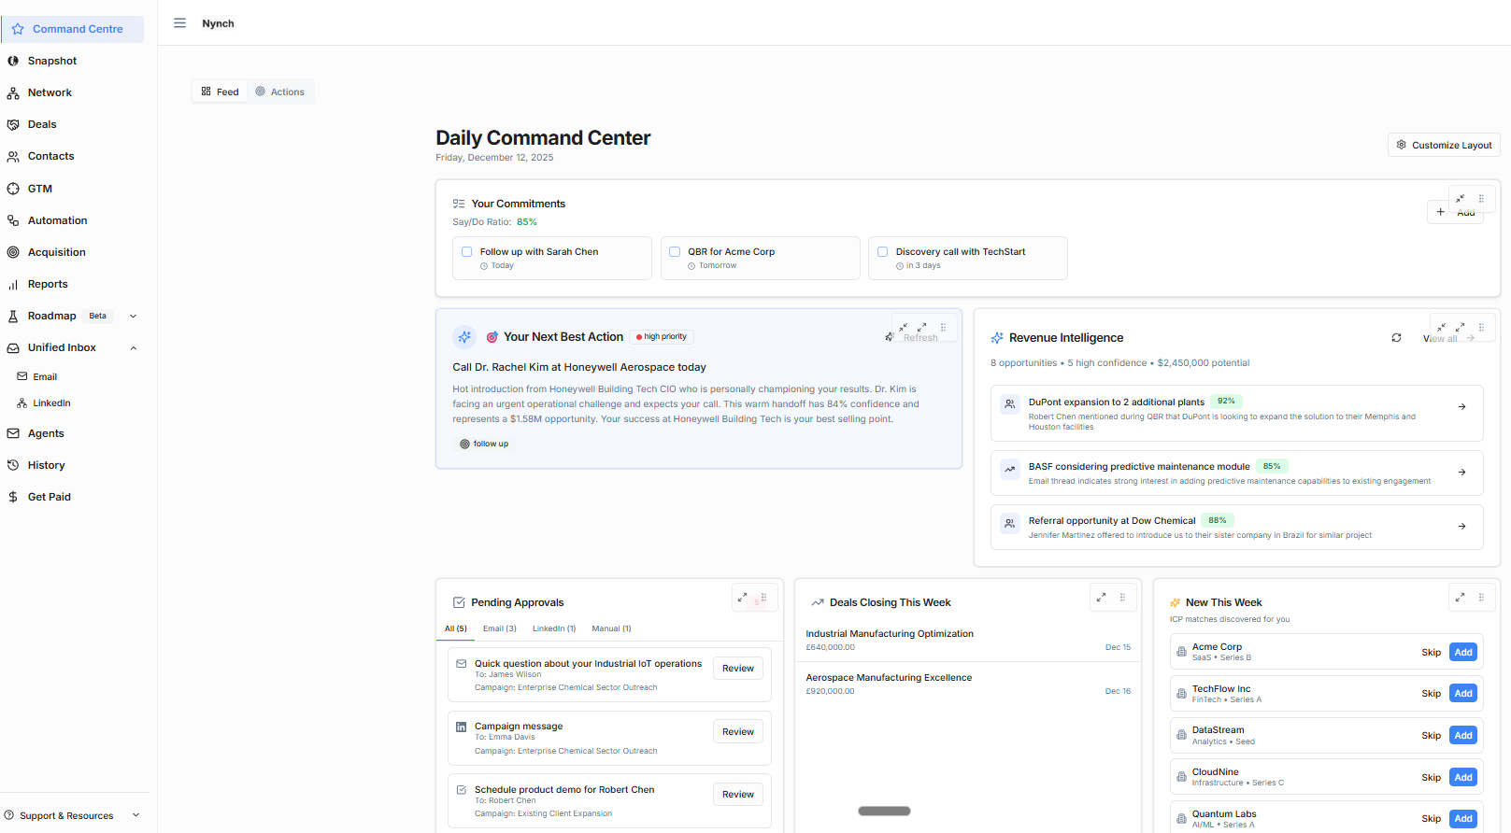Click the horizontal scrollbar in Deals widget
The image size is (1511, 833).
(884, 811)
